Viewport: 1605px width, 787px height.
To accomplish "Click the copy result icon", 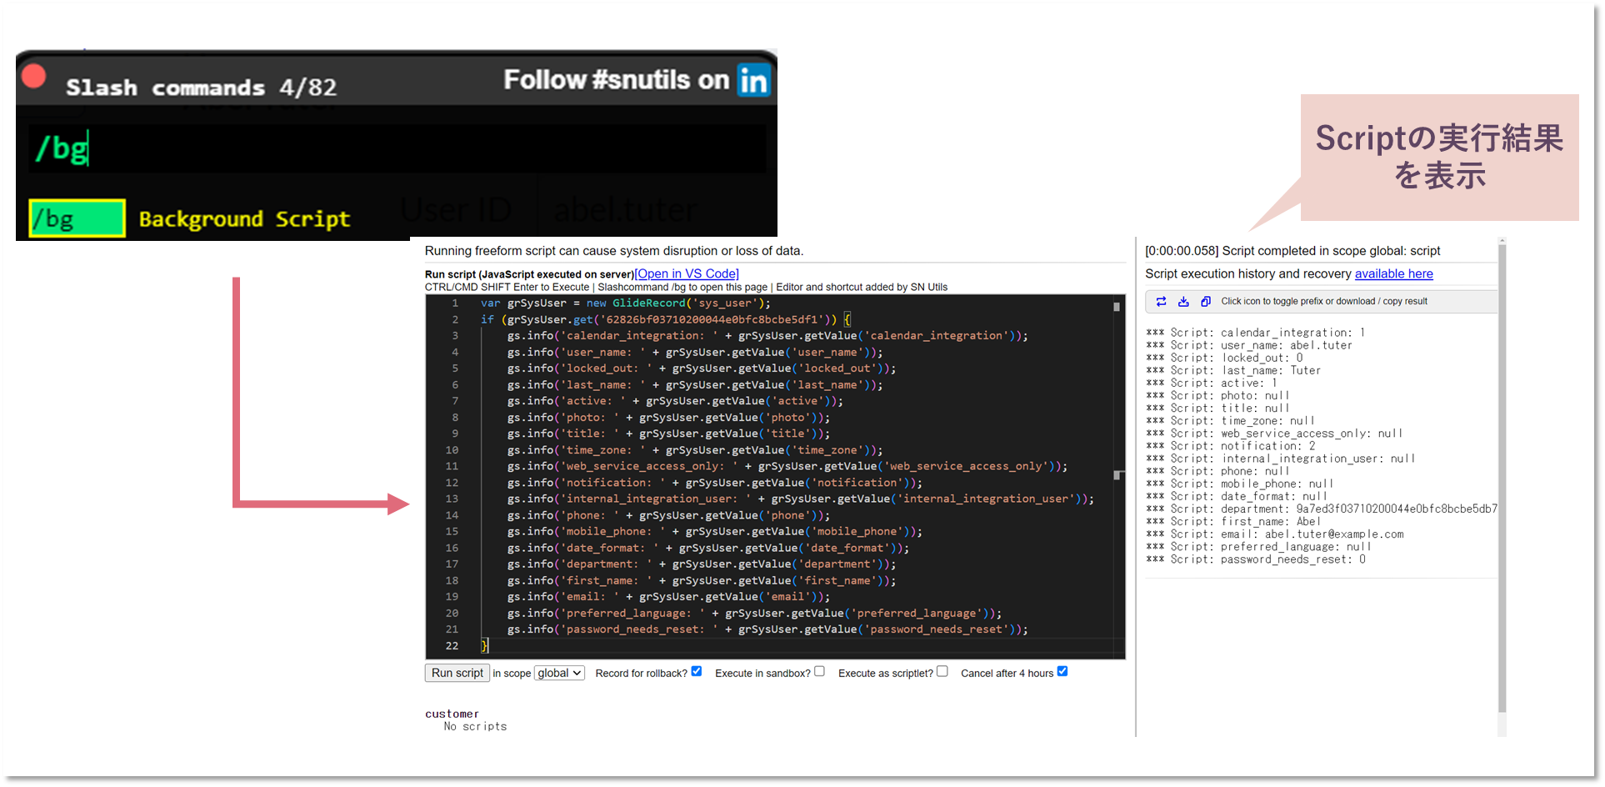I will coord(1205,302).
